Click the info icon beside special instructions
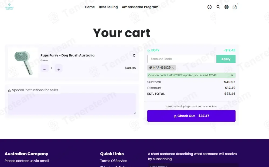The image size is (269, 167). [10, 91]
